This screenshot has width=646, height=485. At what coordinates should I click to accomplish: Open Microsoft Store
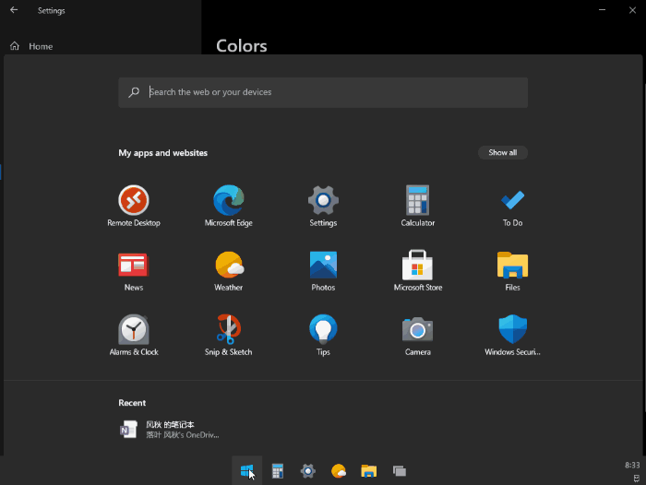[418, 270]
